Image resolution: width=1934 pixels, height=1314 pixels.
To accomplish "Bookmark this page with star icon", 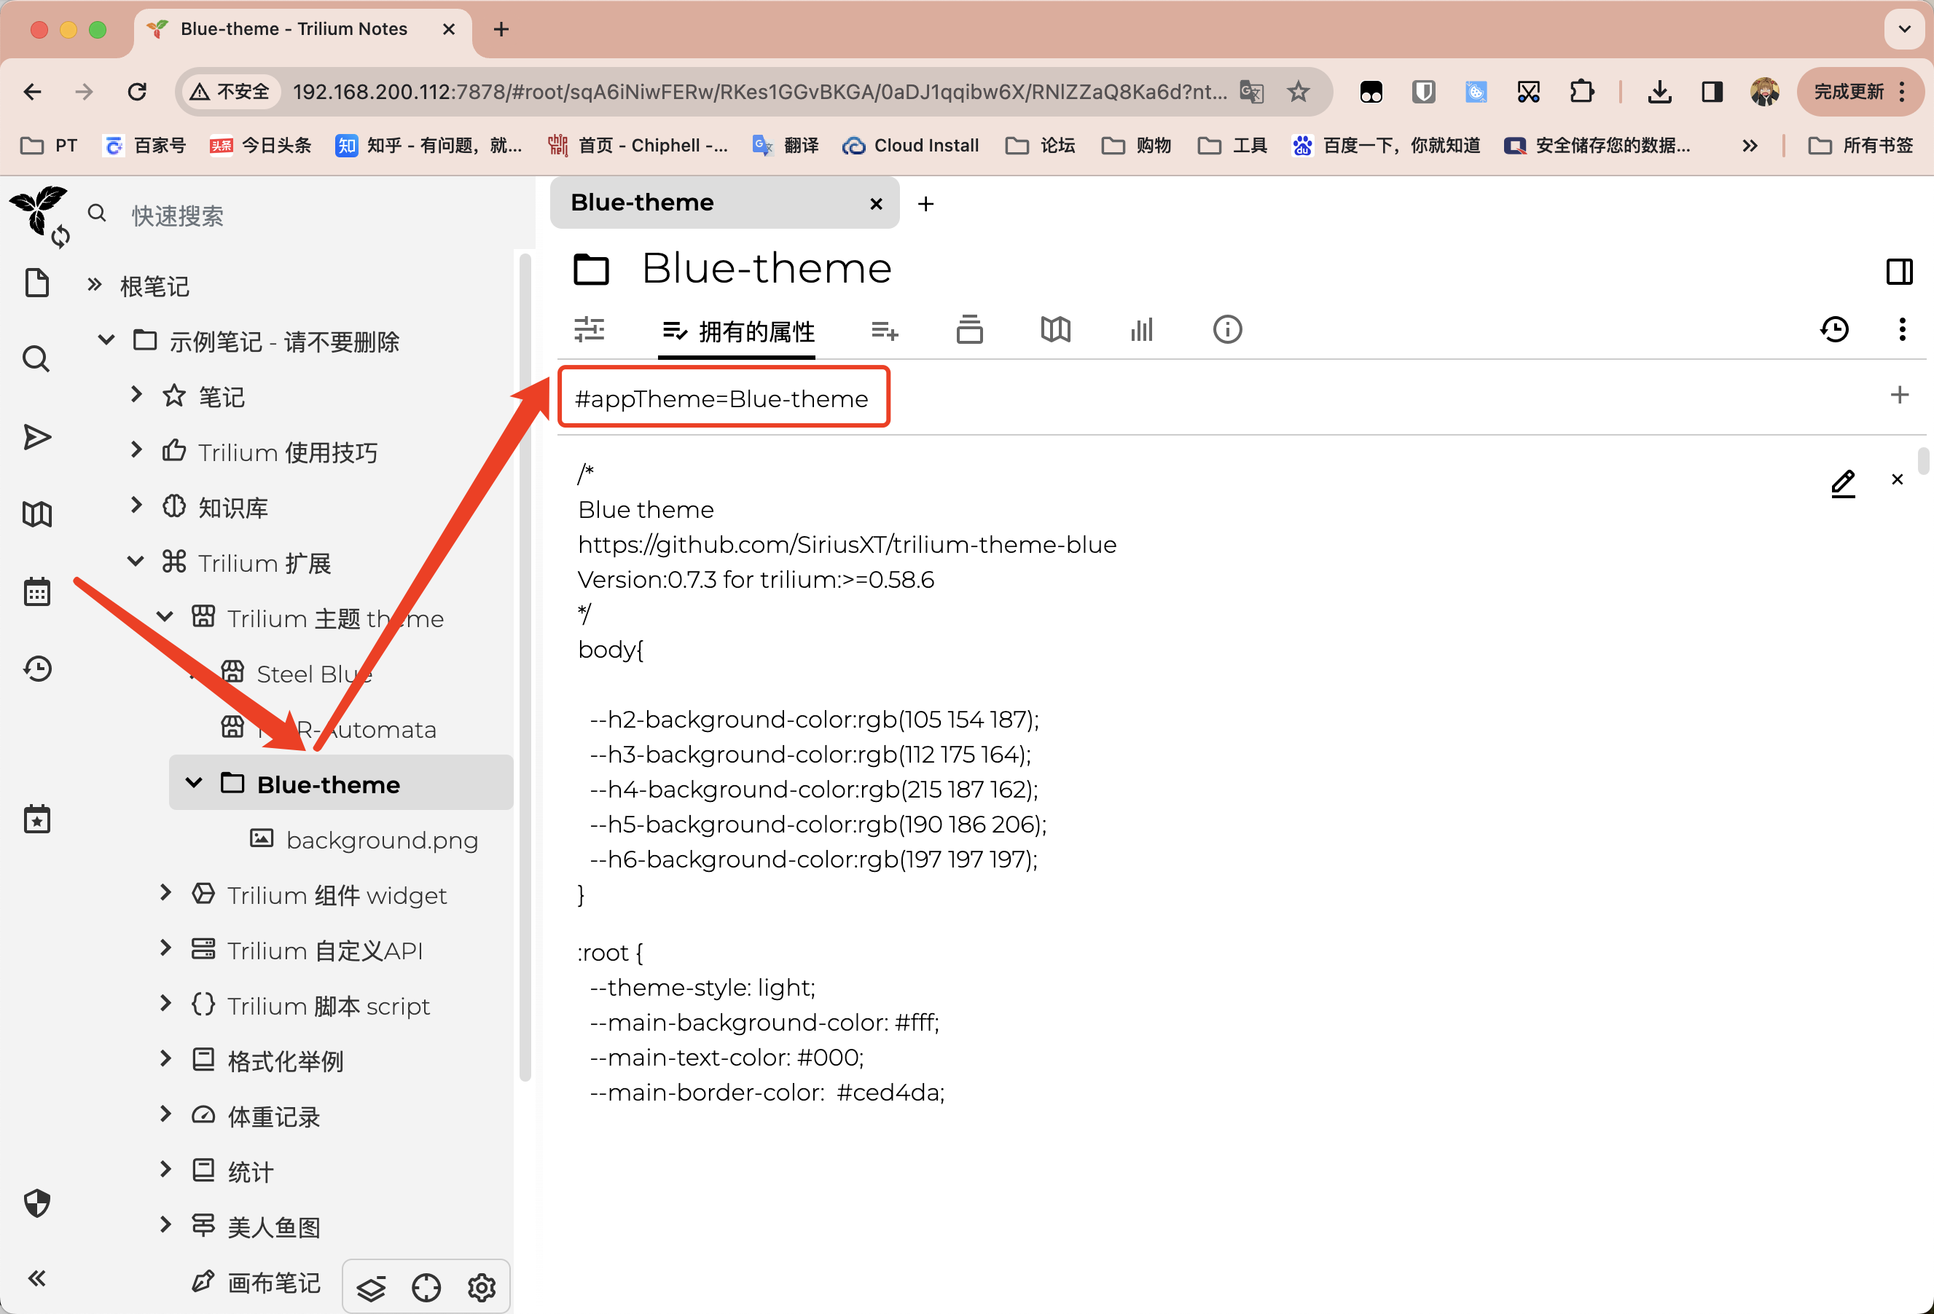I will click(x=1297, y=92).
